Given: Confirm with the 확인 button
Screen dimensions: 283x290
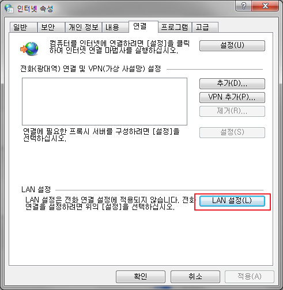Looking at the screenshot, I should coord(141,276).
